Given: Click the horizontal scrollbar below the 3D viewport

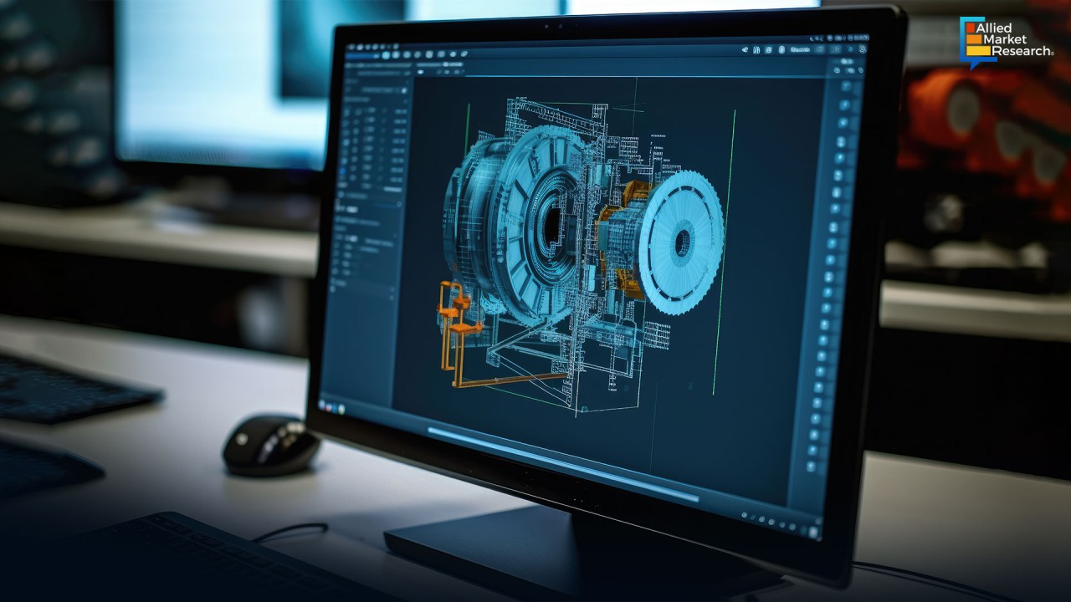Looking at the screenshot, I should point(562,464).
